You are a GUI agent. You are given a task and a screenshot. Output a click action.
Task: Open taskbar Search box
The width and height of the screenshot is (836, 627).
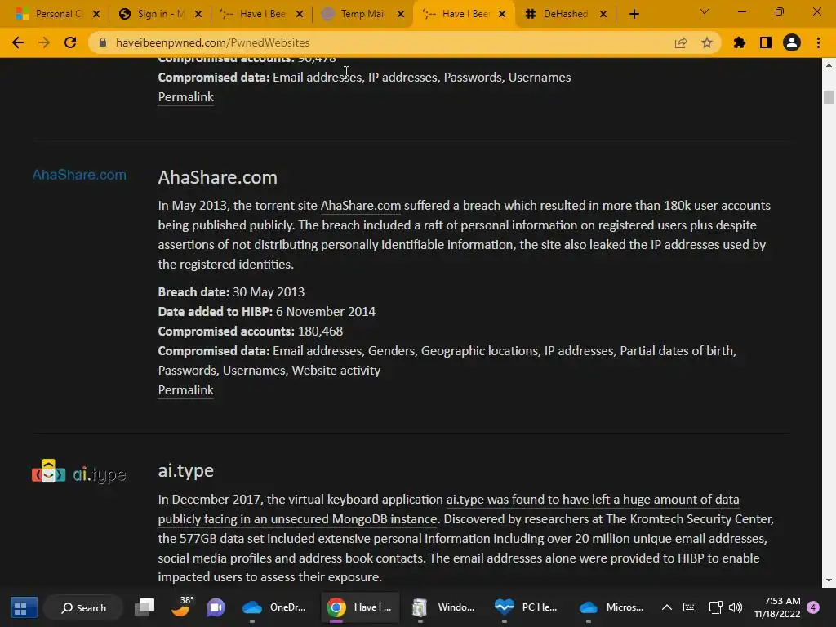coord(83,607)
